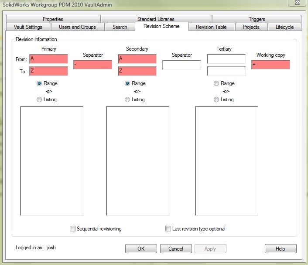Viewport: 308px width, 265px height.
Task: Switch to the Search tab
Action: click(x=120, y=27)
